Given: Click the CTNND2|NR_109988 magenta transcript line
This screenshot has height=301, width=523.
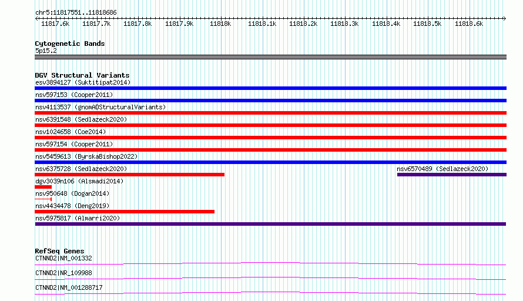Looking at the screenshot, I should [270, 278].
